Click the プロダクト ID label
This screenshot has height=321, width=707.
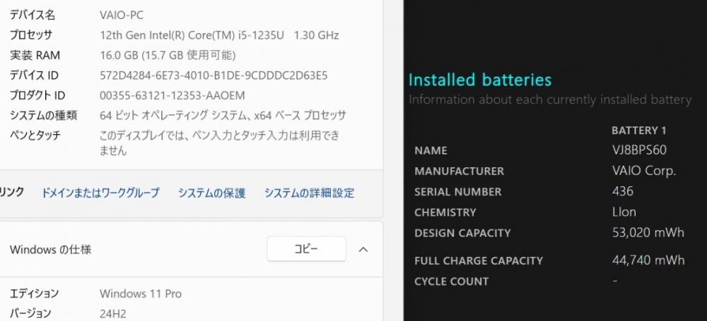pos(37,95)
